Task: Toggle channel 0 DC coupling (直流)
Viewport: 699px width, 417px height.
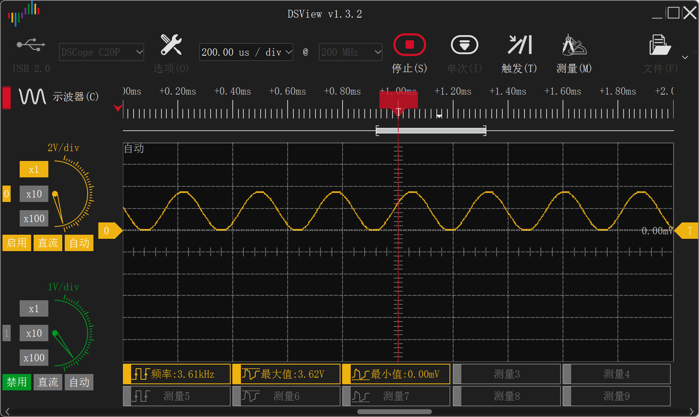Action: 48,243
